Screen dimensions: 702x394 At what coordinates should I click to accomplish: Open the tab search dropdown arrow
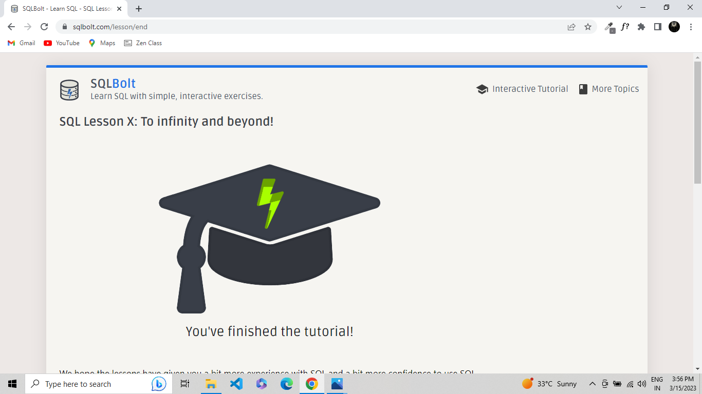click(x=619, y=7)
